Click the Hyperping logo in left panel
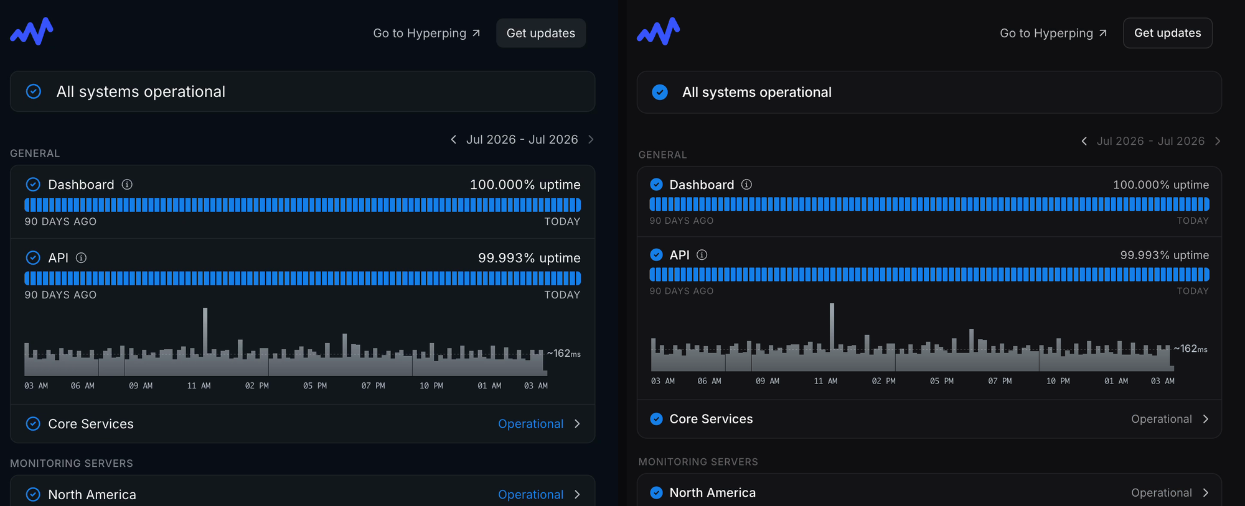Screen dimensions: 1245x506 [x=32, y=32]
